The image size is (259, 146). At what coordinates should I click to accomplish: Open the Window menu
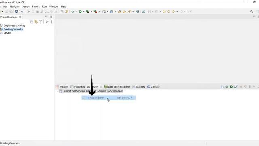point(54,6)
